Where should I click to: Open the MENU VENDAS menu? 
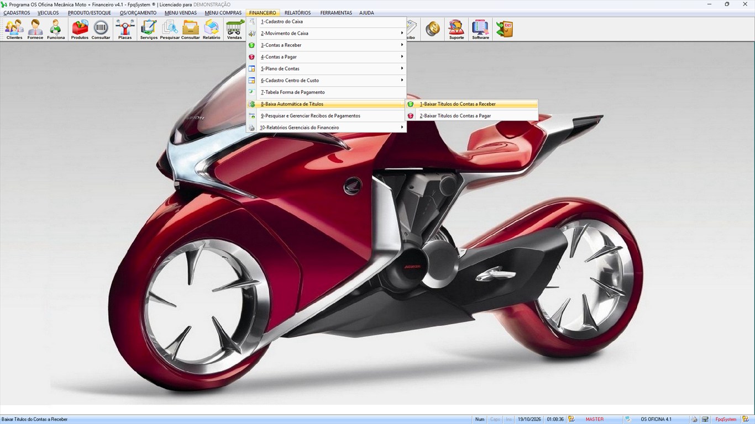(181, 13)
